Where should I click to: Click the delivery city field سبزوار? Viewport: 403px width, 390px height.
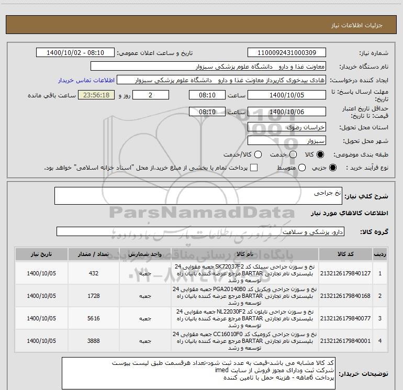(287, 141)
